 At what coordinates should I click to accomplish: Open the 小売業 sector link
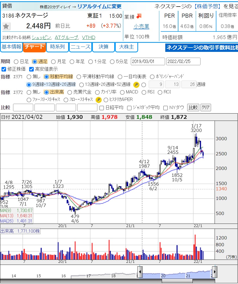141,26
